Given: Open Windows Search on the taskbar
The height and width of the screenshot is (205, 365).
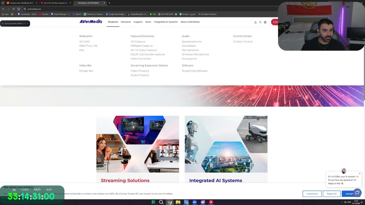Looking at the screenshot, I should [x=161, y=202].
